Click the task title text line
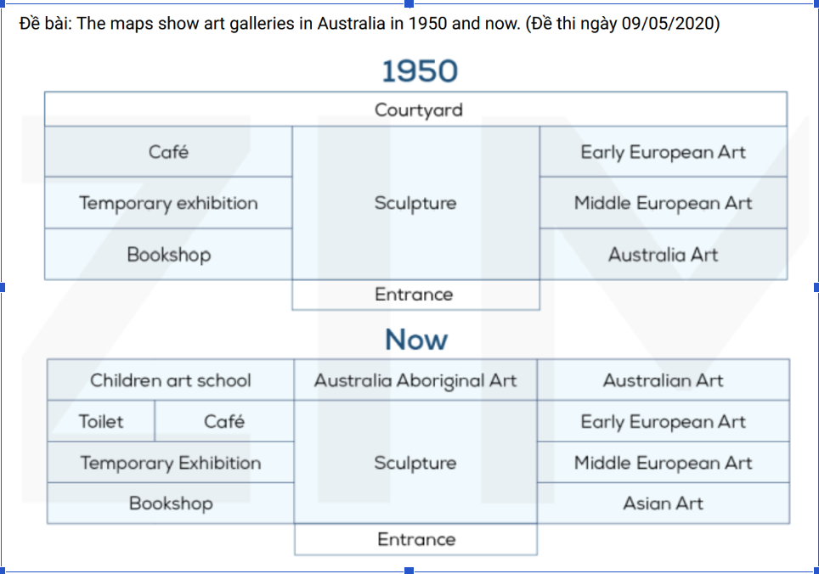 tap(370, 24)
